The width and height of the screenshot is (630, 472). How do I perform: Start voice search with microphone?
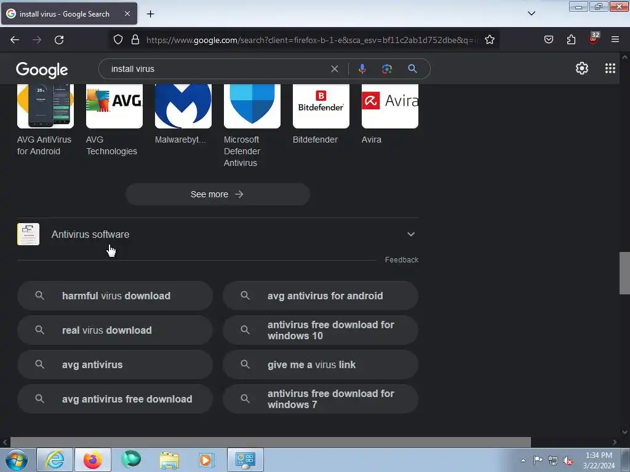tap(362, 69)
